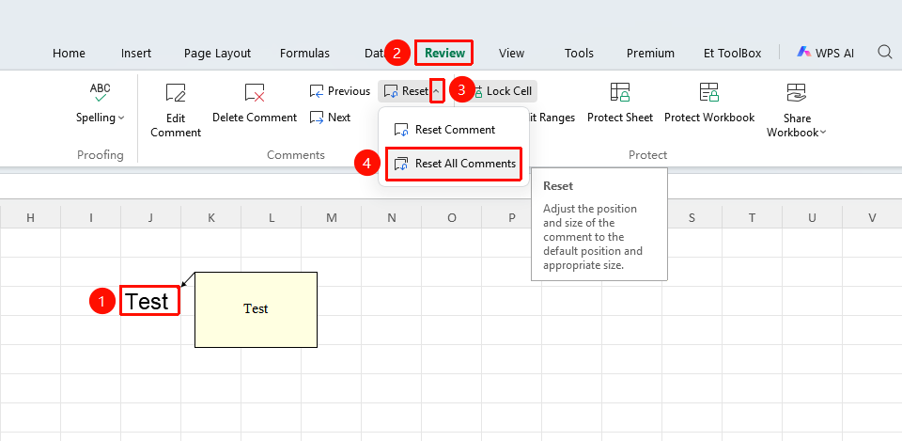902x441 pixels.
Task: Jump to the Previous comment
Action: [x=340, y=91]
